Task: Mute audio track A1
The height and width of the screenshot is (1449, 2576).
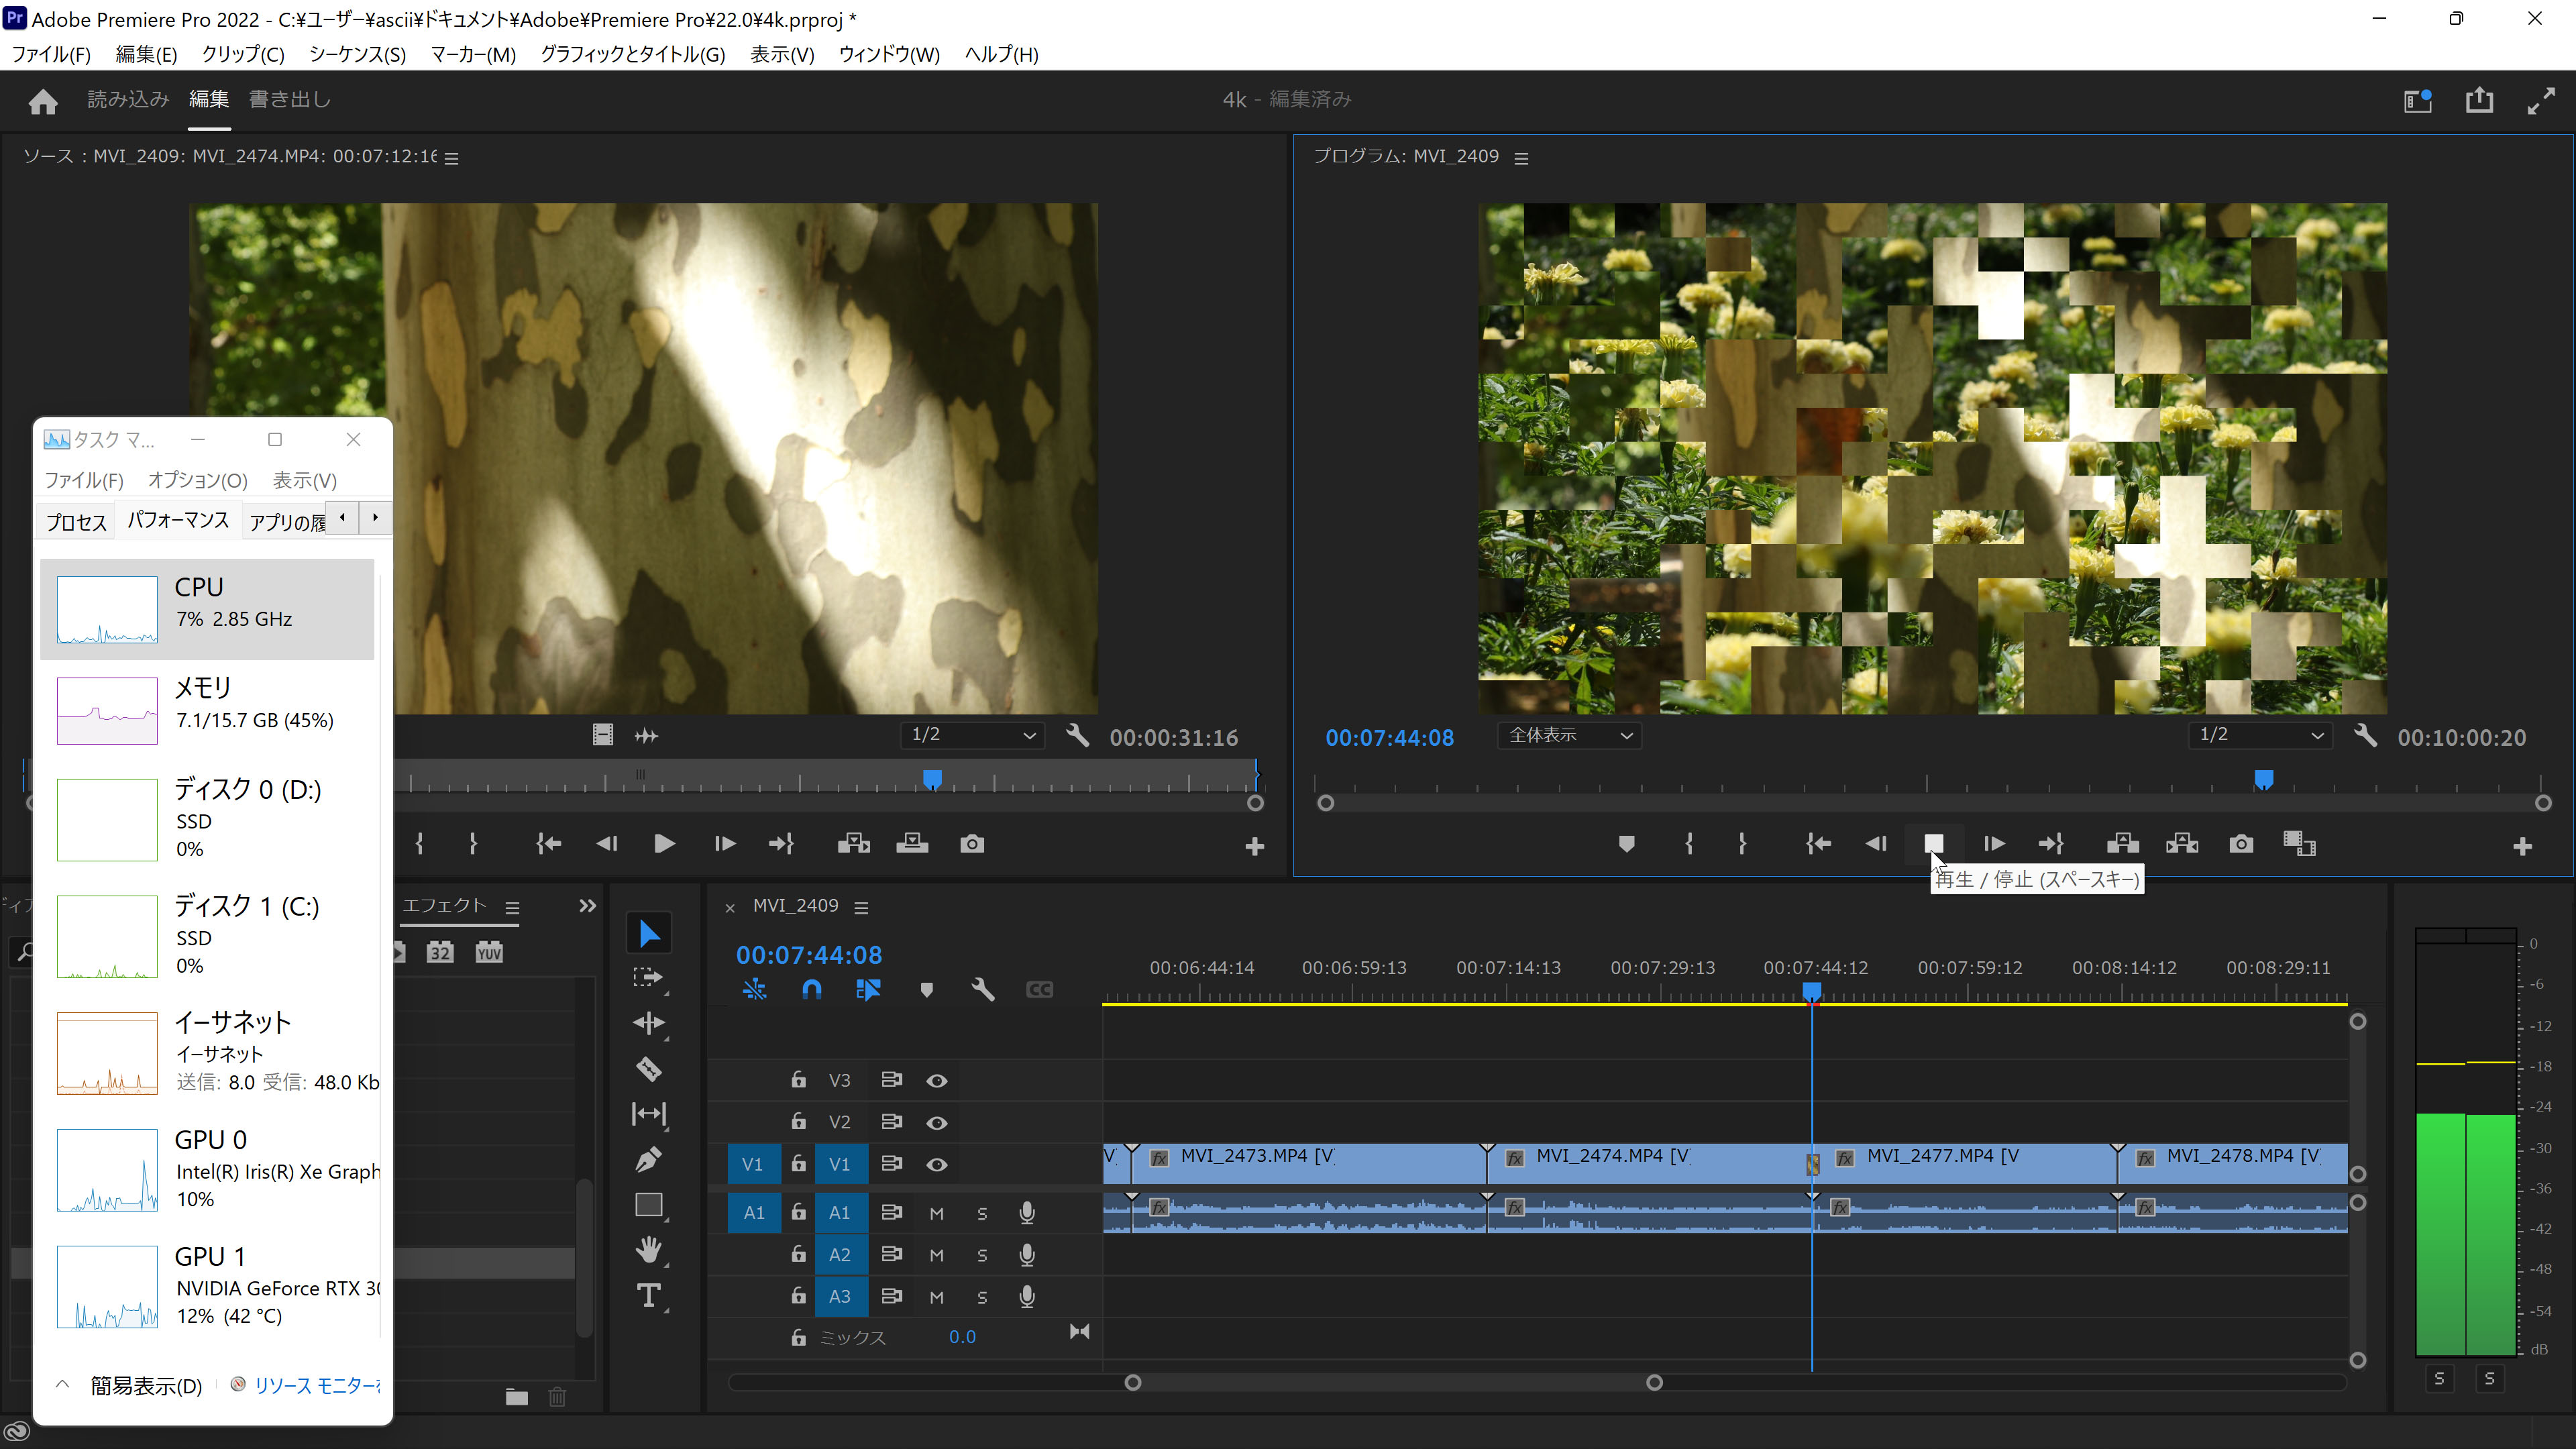Action: 936,1213
